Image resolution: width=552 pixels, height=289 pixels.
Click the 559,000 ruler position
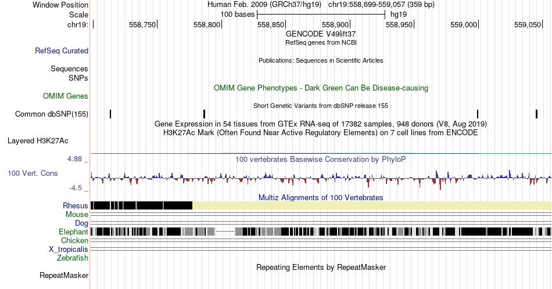464,24
